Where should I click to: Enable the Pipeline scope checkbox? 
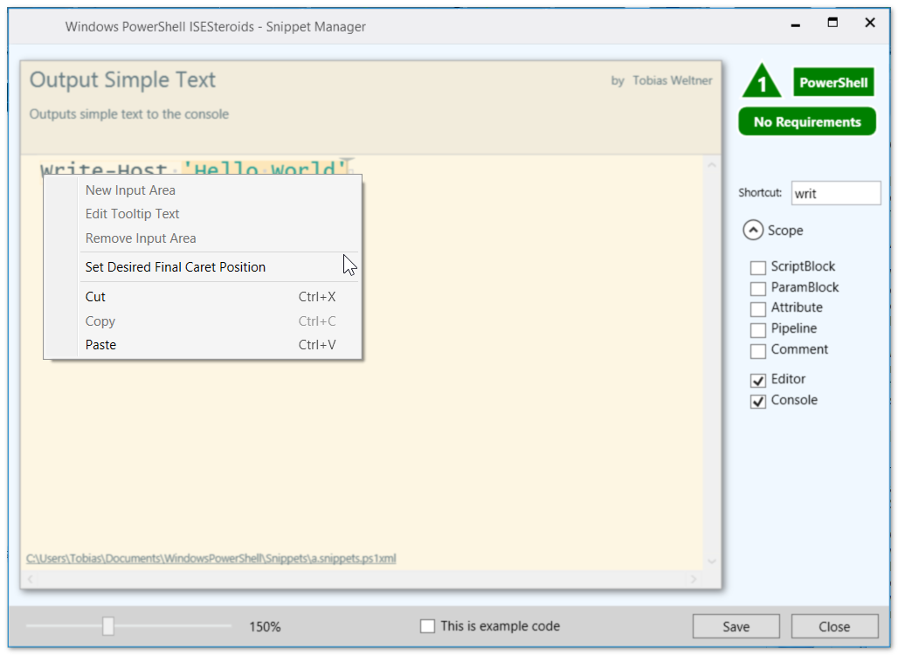point(758,329)
